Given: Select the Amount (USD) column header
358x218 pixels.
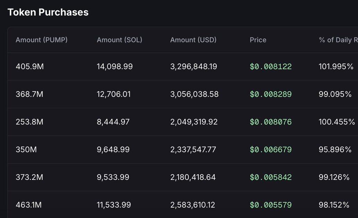Looking at the screenshot, I should tap(193, 40).
